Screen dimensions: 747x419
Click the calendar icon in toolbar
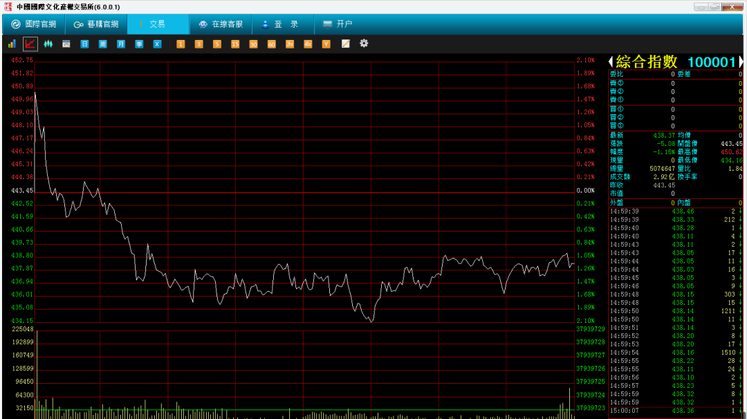tap(66, 44)
